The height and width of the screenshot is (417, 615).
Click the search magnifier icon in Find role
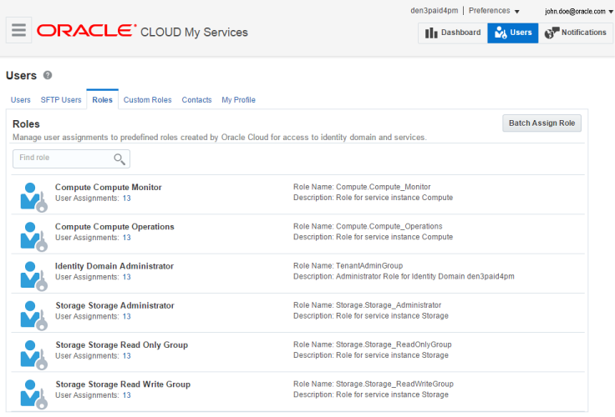(119, 158)
